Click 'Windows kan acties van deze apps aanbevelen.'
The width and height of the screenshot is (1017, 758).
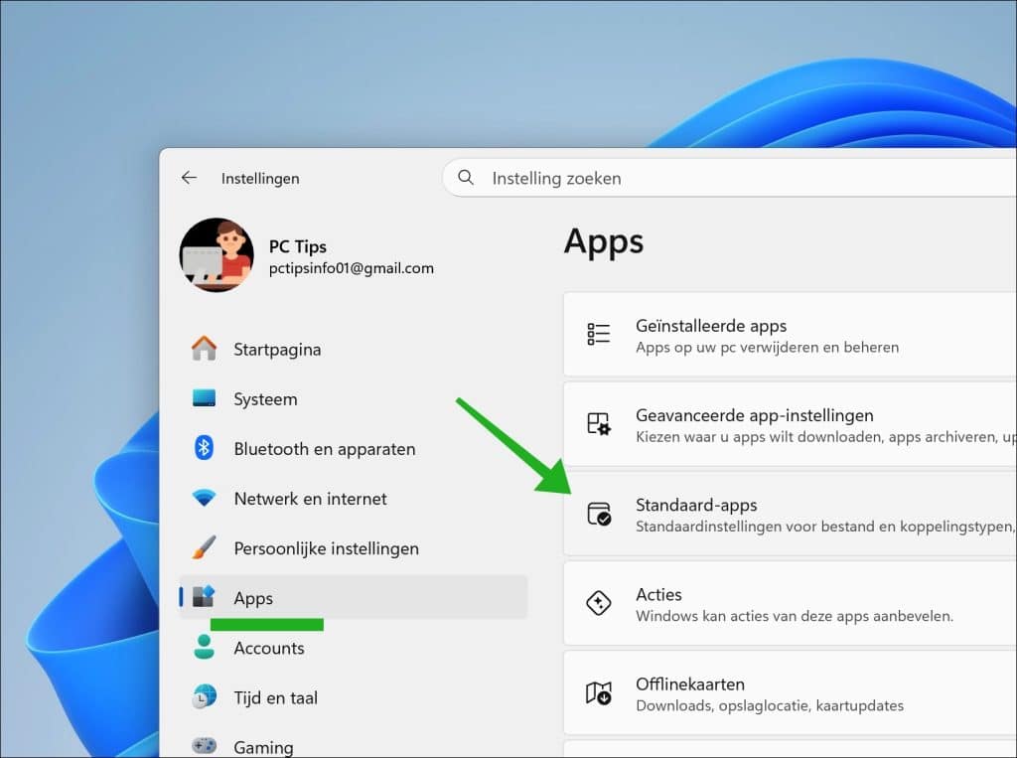795,616
